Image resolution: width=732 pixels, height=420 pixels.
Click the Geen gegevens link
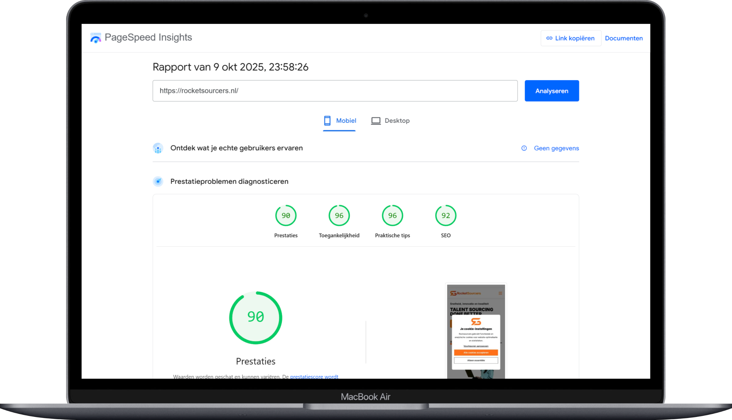point(556,148)
